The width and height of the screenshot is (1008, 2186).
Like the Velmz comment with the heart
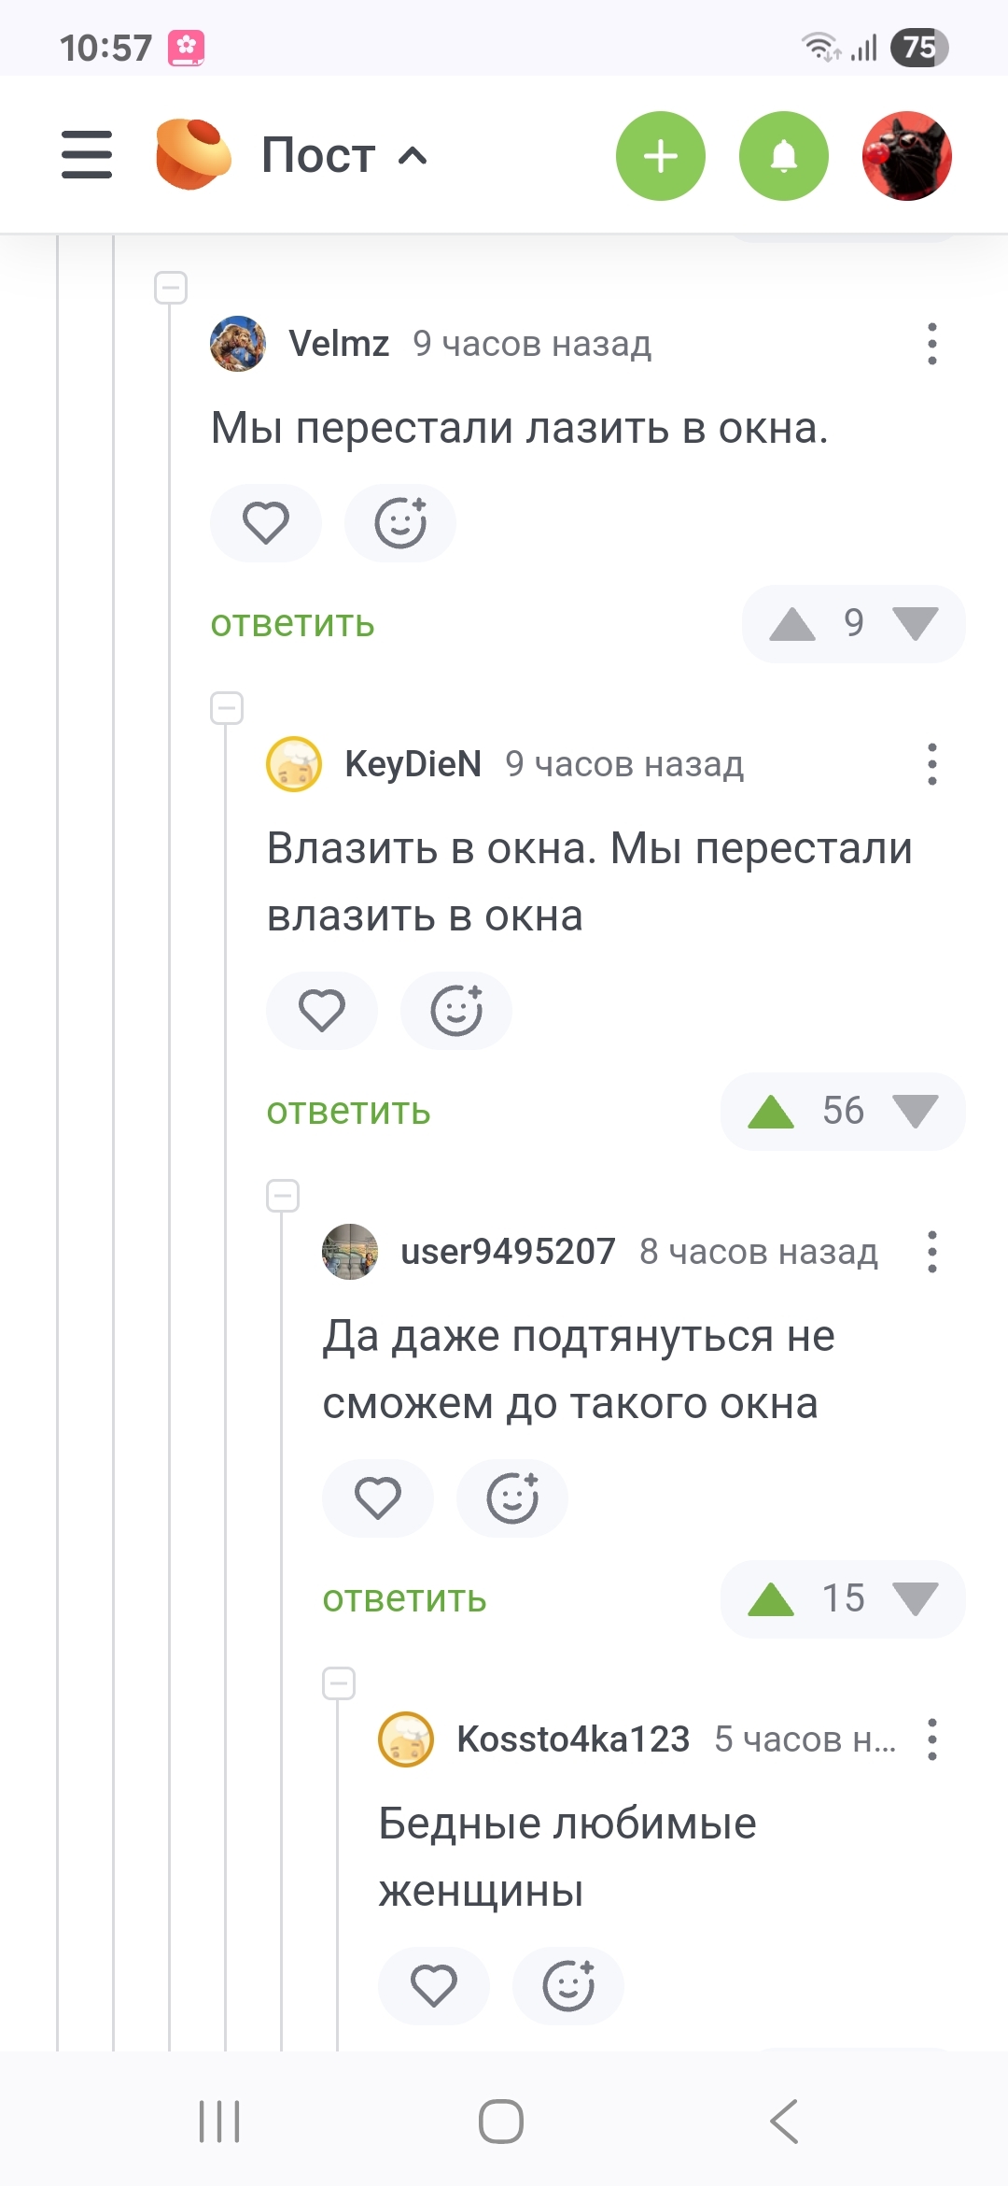[266, 523]
